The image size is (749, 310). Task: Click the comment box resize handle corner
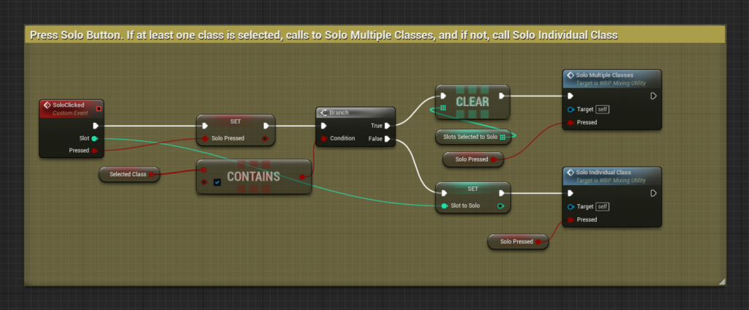pos(721,281)
